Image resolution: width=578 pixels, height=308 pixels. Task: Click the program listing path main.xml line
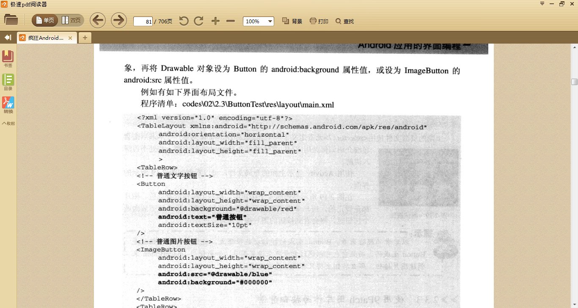pyautogui.click(x=237, y=104)
